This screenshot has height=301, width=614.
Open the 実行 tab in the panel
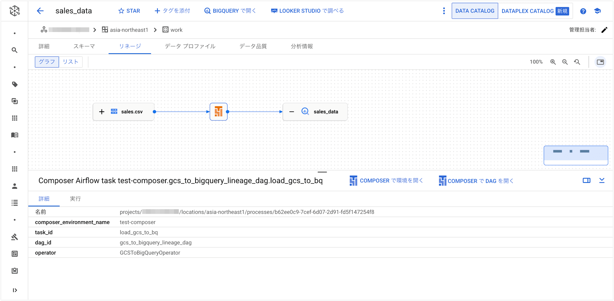click(x=75, y=199)
